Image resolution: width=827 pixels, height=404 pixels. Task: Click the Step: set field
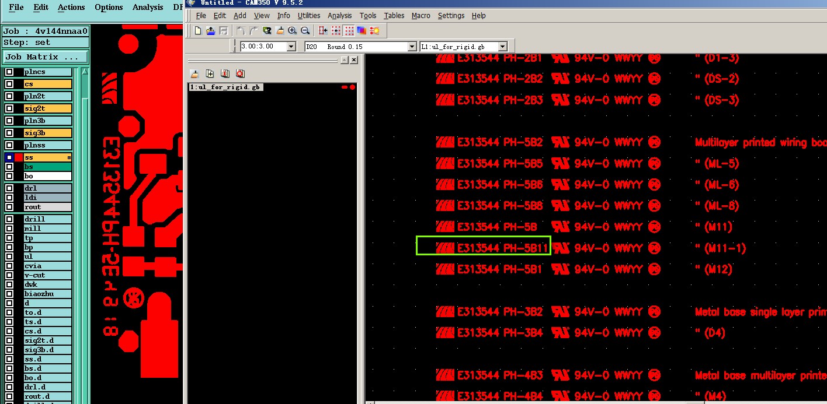tap(46, 42)
